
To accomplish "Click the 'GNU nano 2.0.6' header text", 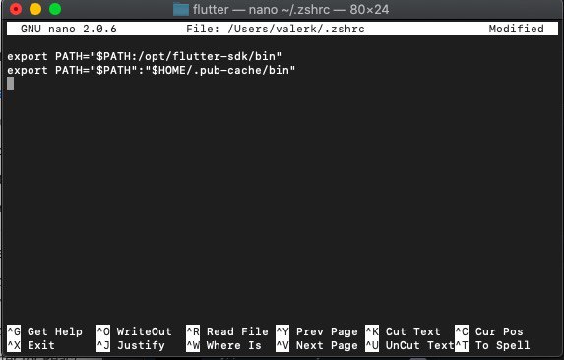I will (69, 29).
